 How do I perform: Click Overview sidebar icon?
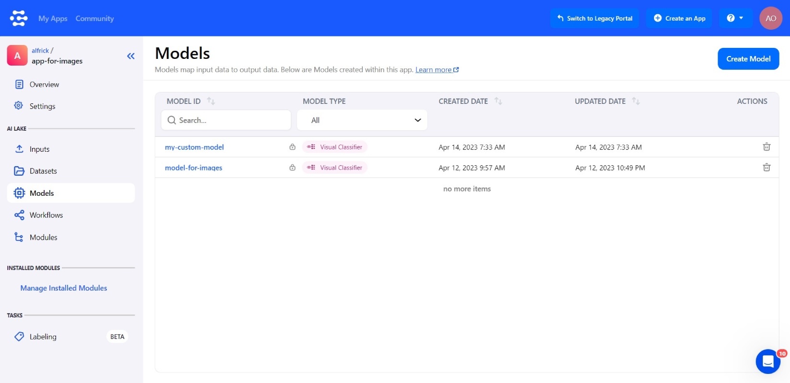pyautogui.click(x=19, y=84)
